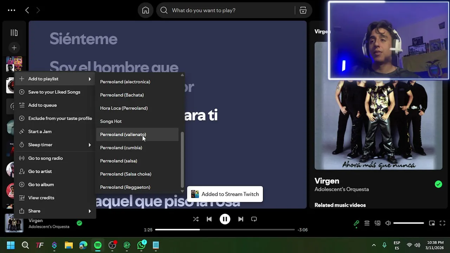The width and height of the screenshot is (450, 253).
Task: Add to Perreoland (Bachata) playlist
Action: pyautogui.click(x=137, y=95)
